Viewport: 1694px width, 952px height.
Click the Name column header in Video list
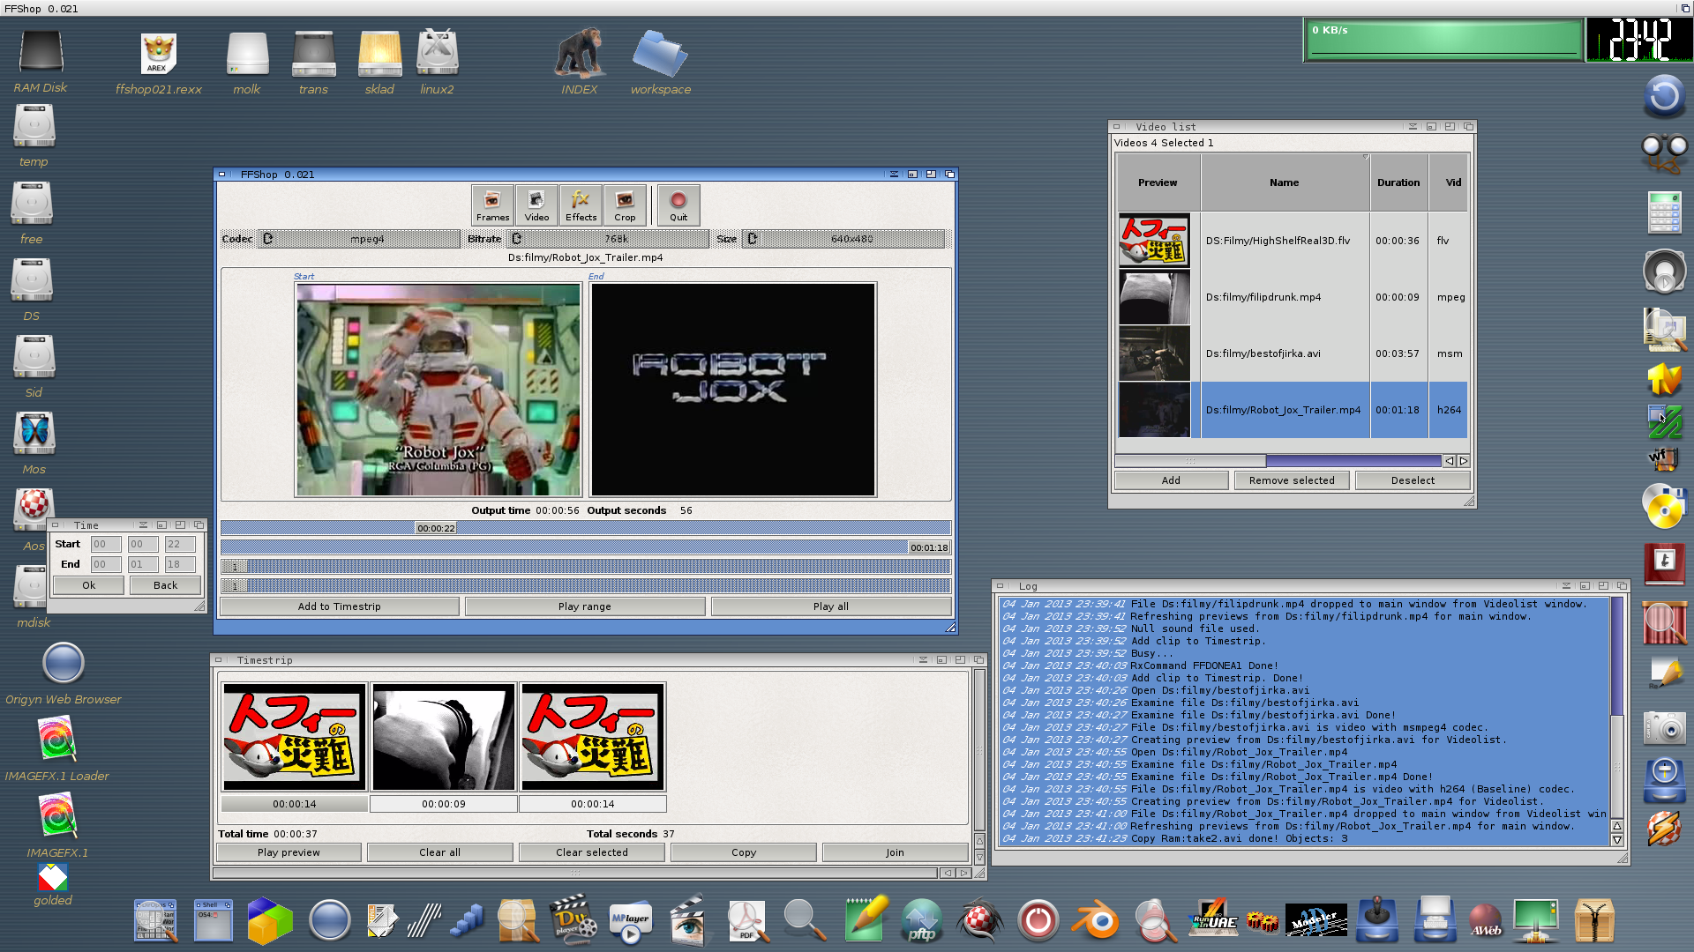pos(1285,182)
